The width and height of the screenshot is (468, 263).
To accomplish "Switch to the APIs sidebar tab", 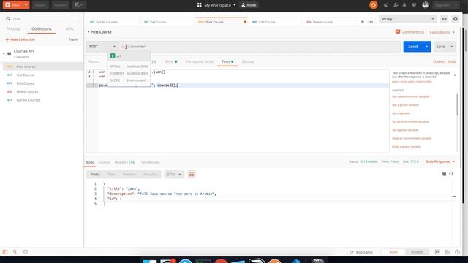I will tap(69, 29).
